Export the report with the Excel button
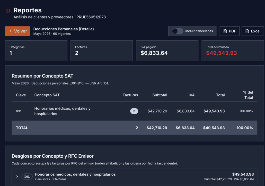 pyautogui.click(x=253, y=31)
